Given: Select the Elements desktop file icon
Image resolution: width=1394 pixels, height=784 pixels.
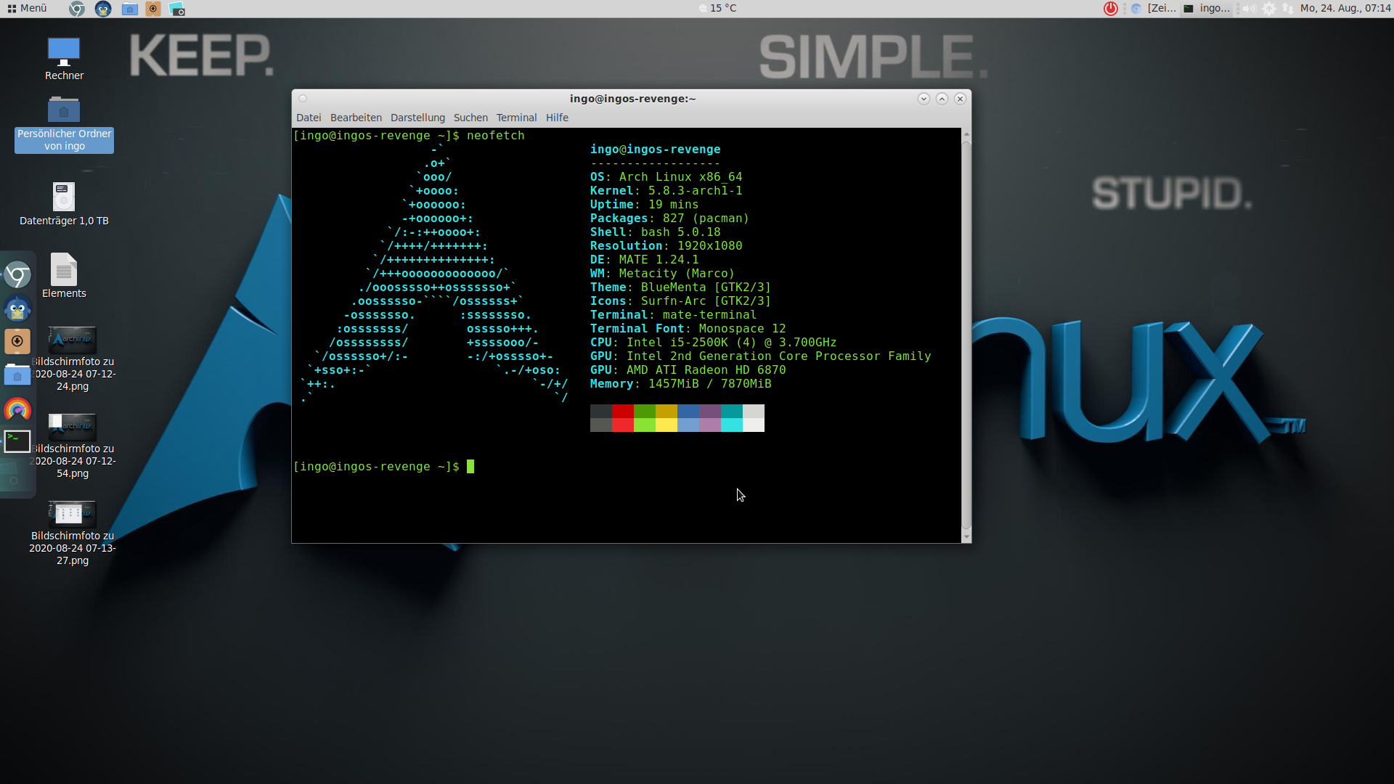Looking at the screenshot, I should [x=64, y=276].
